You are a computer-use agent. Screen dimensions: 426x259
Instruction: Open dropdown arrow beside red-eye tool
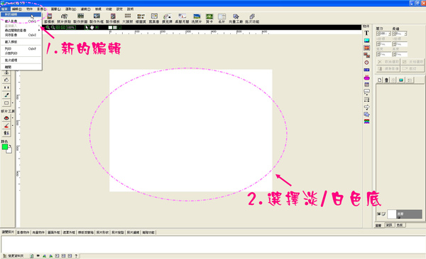point(13,118)
